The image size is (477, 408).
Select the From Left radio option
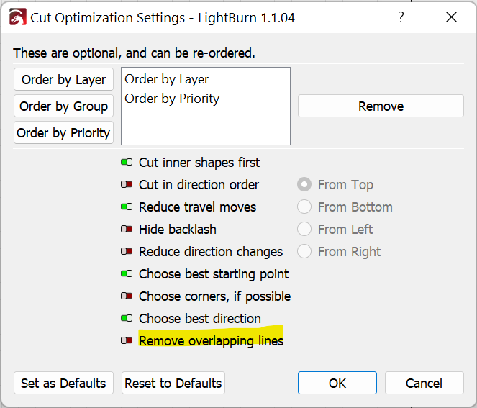click(304, 229)
